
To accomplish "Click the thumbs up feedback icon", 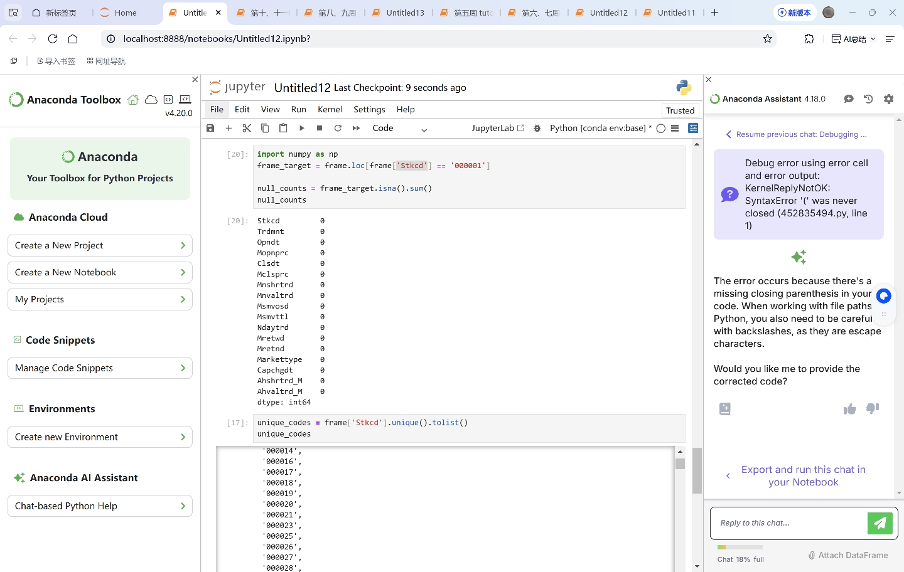I will pyautogui.click(x=849, y=409).
